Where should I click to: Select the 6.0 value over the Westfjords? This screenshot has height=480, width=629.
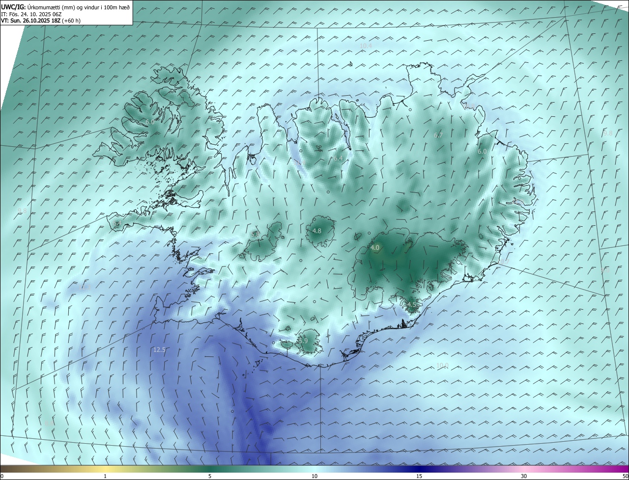click(150, 122)
